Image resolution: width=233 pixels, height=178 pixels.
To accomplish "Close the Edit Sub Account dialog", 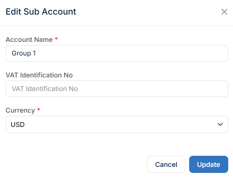I will point(224,12).
